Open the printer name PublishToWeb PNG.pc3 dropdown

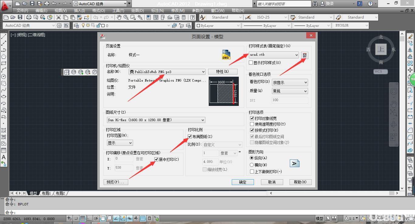tap(167, 72)
